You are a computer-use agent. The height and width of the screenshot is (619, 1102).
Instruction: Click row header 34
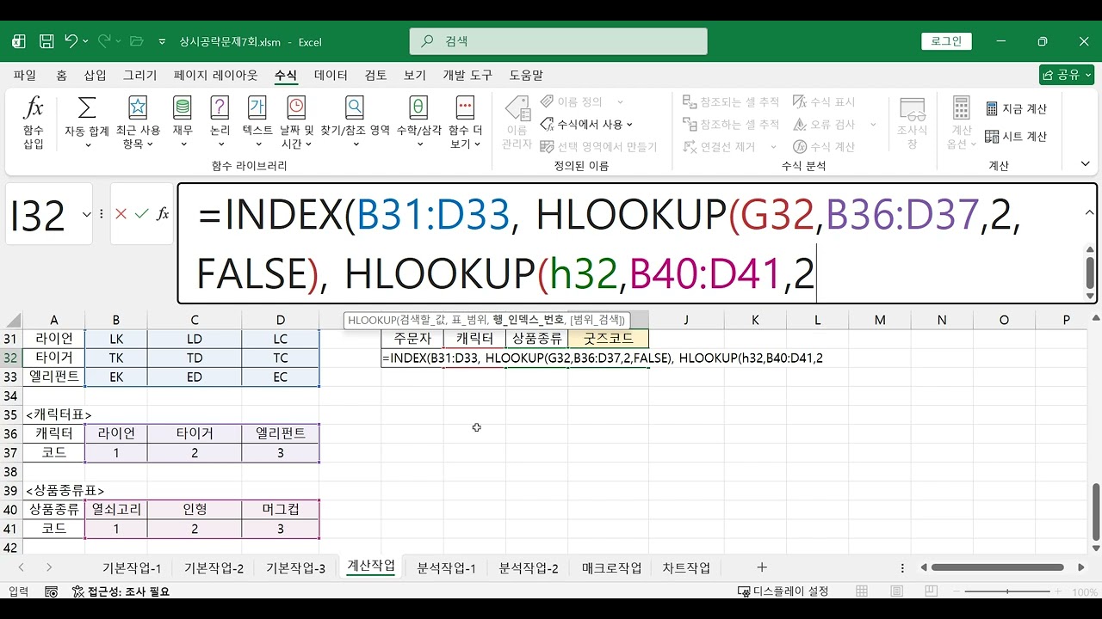click(x=10, y=395)
